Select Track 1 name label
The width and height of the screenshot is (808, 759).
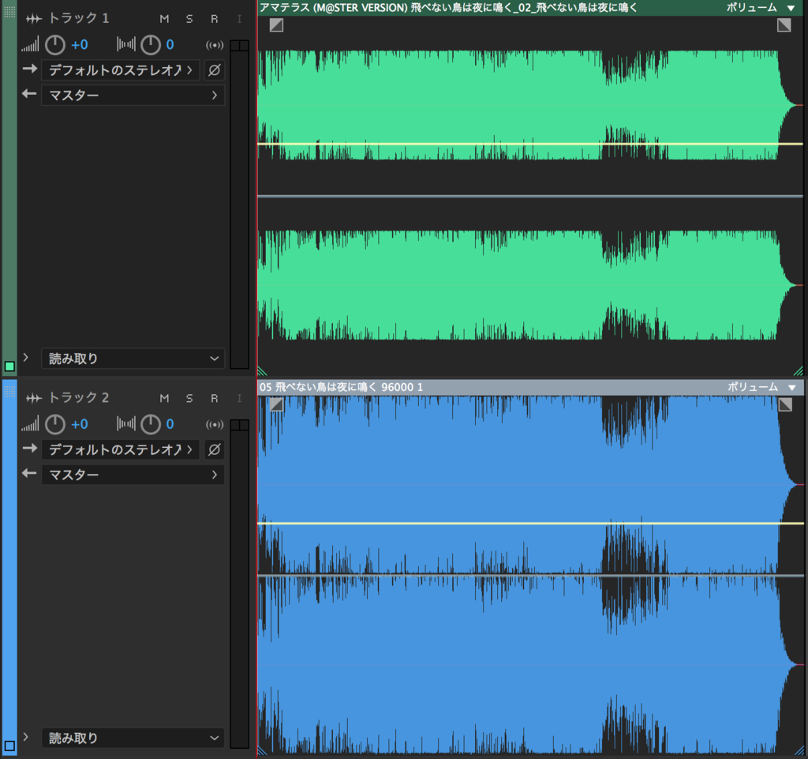pos(79,19)
